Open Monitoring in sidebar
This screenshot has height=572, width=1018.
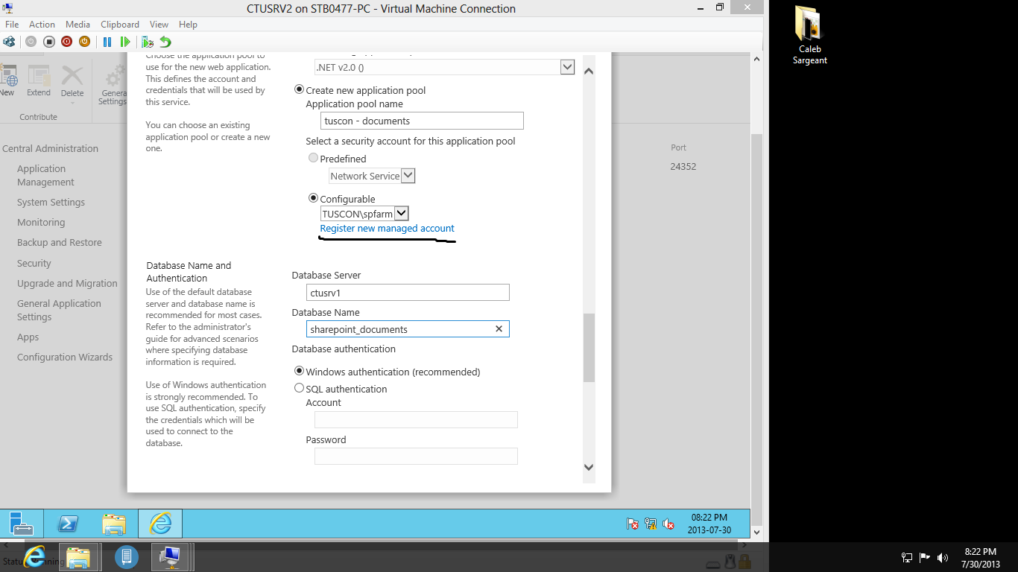pyautogui.click(x=41, y=222)
